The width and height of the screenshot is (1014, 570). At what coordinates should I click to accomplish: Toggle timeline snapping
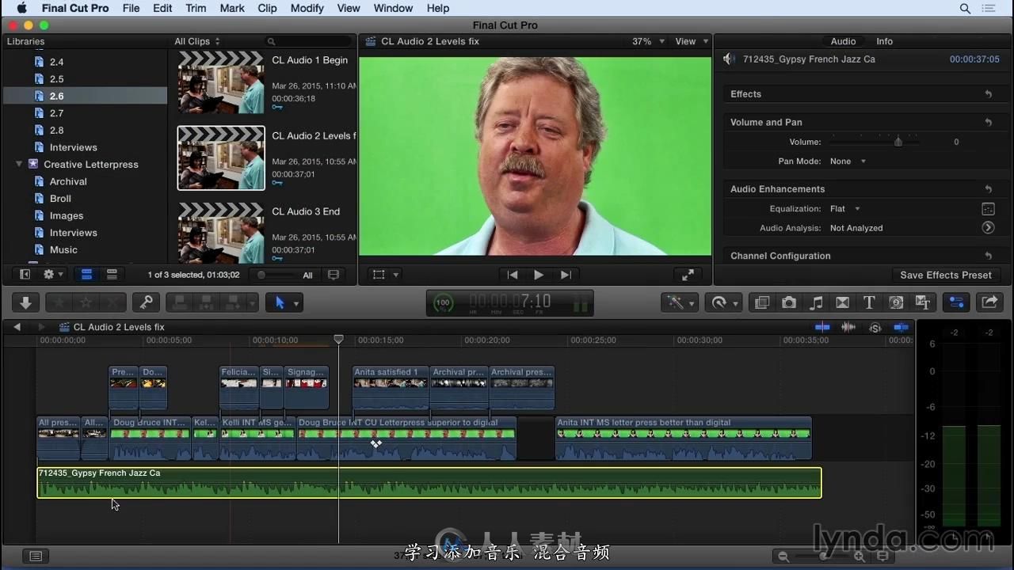pos(901,327)
